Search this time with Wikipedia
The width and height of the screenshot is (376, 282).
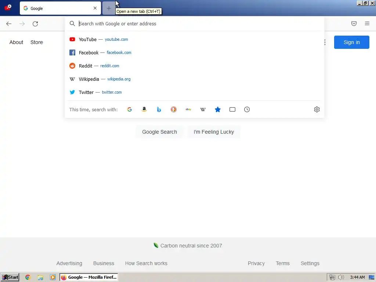point(203,109)
